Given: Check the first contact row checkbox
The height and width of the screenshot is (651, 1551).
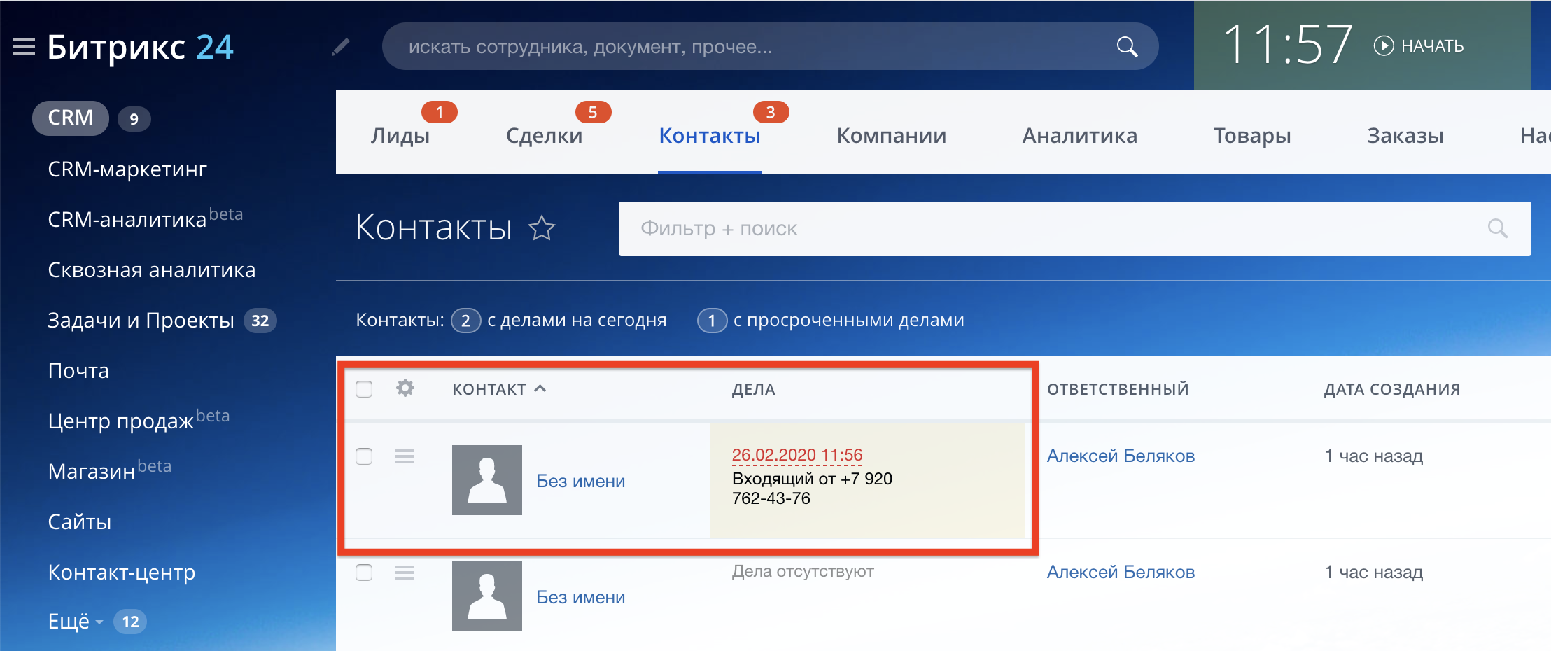Looking at the screenshot, I should 364,456.
